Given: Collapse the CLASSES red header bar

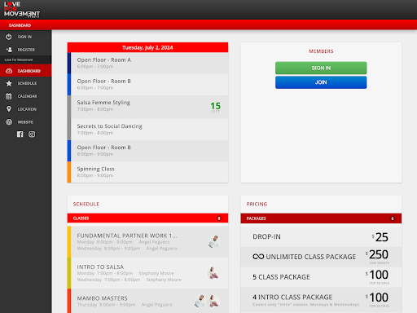Looking at the screenshot, I should point(147,218).
